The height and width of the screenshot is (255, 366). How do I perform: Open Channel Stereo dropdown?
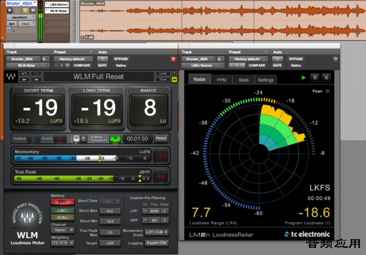tap(63, 230)
